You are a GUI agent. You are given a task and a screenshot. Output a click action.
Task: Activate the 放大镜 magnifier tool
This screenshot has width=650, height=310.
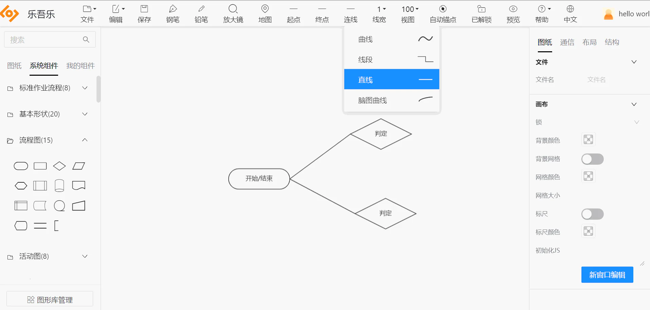click(233, 14)
